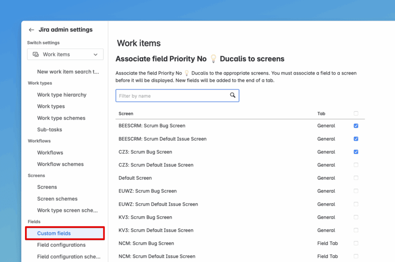Go to Work type hierarchy settings
Screen dimensions: 395x262
pos(62,95)
